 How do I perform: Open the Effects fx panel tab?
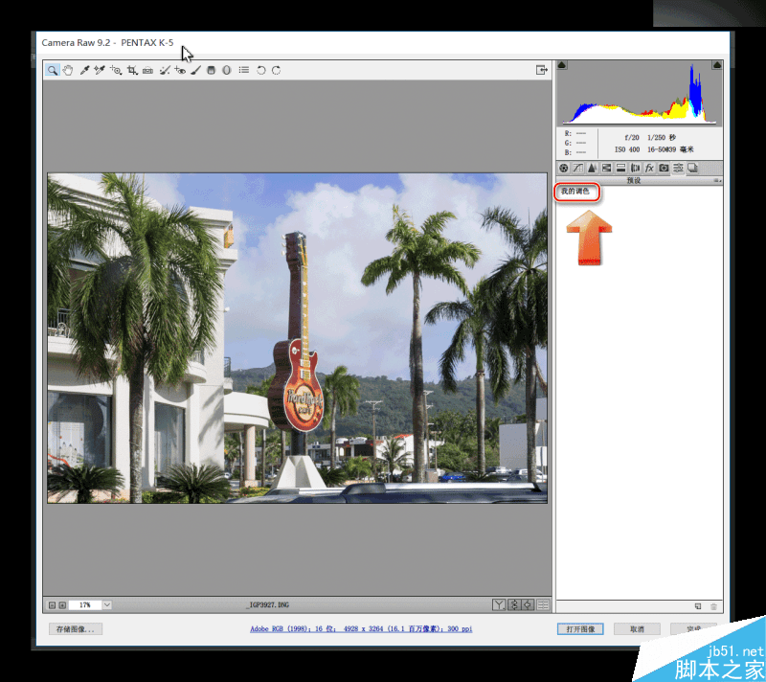[649, 168]
